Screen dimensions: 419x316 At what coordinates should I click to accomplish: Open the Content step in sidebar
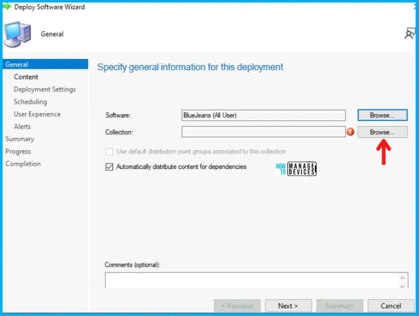pyautogui.click(x=26, y=77)
